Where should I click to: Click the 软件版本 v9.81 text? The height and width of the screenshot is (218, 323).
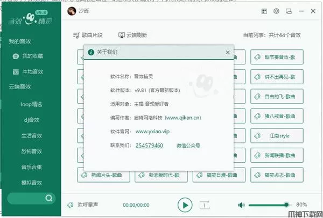[145, 90]
